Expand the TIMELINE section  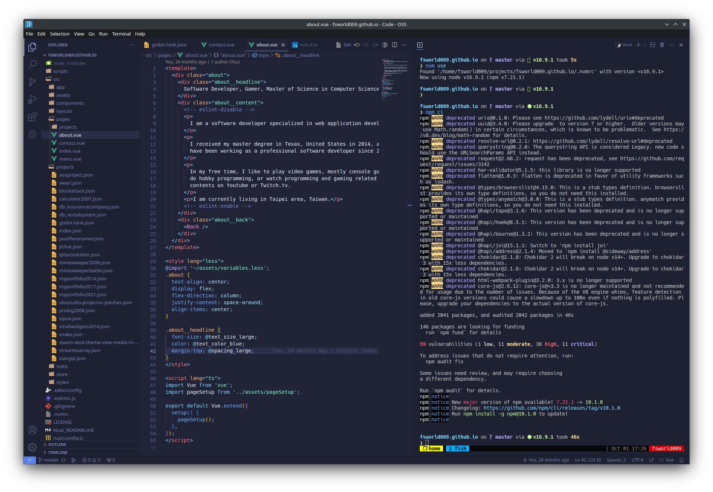click(57, 452)
